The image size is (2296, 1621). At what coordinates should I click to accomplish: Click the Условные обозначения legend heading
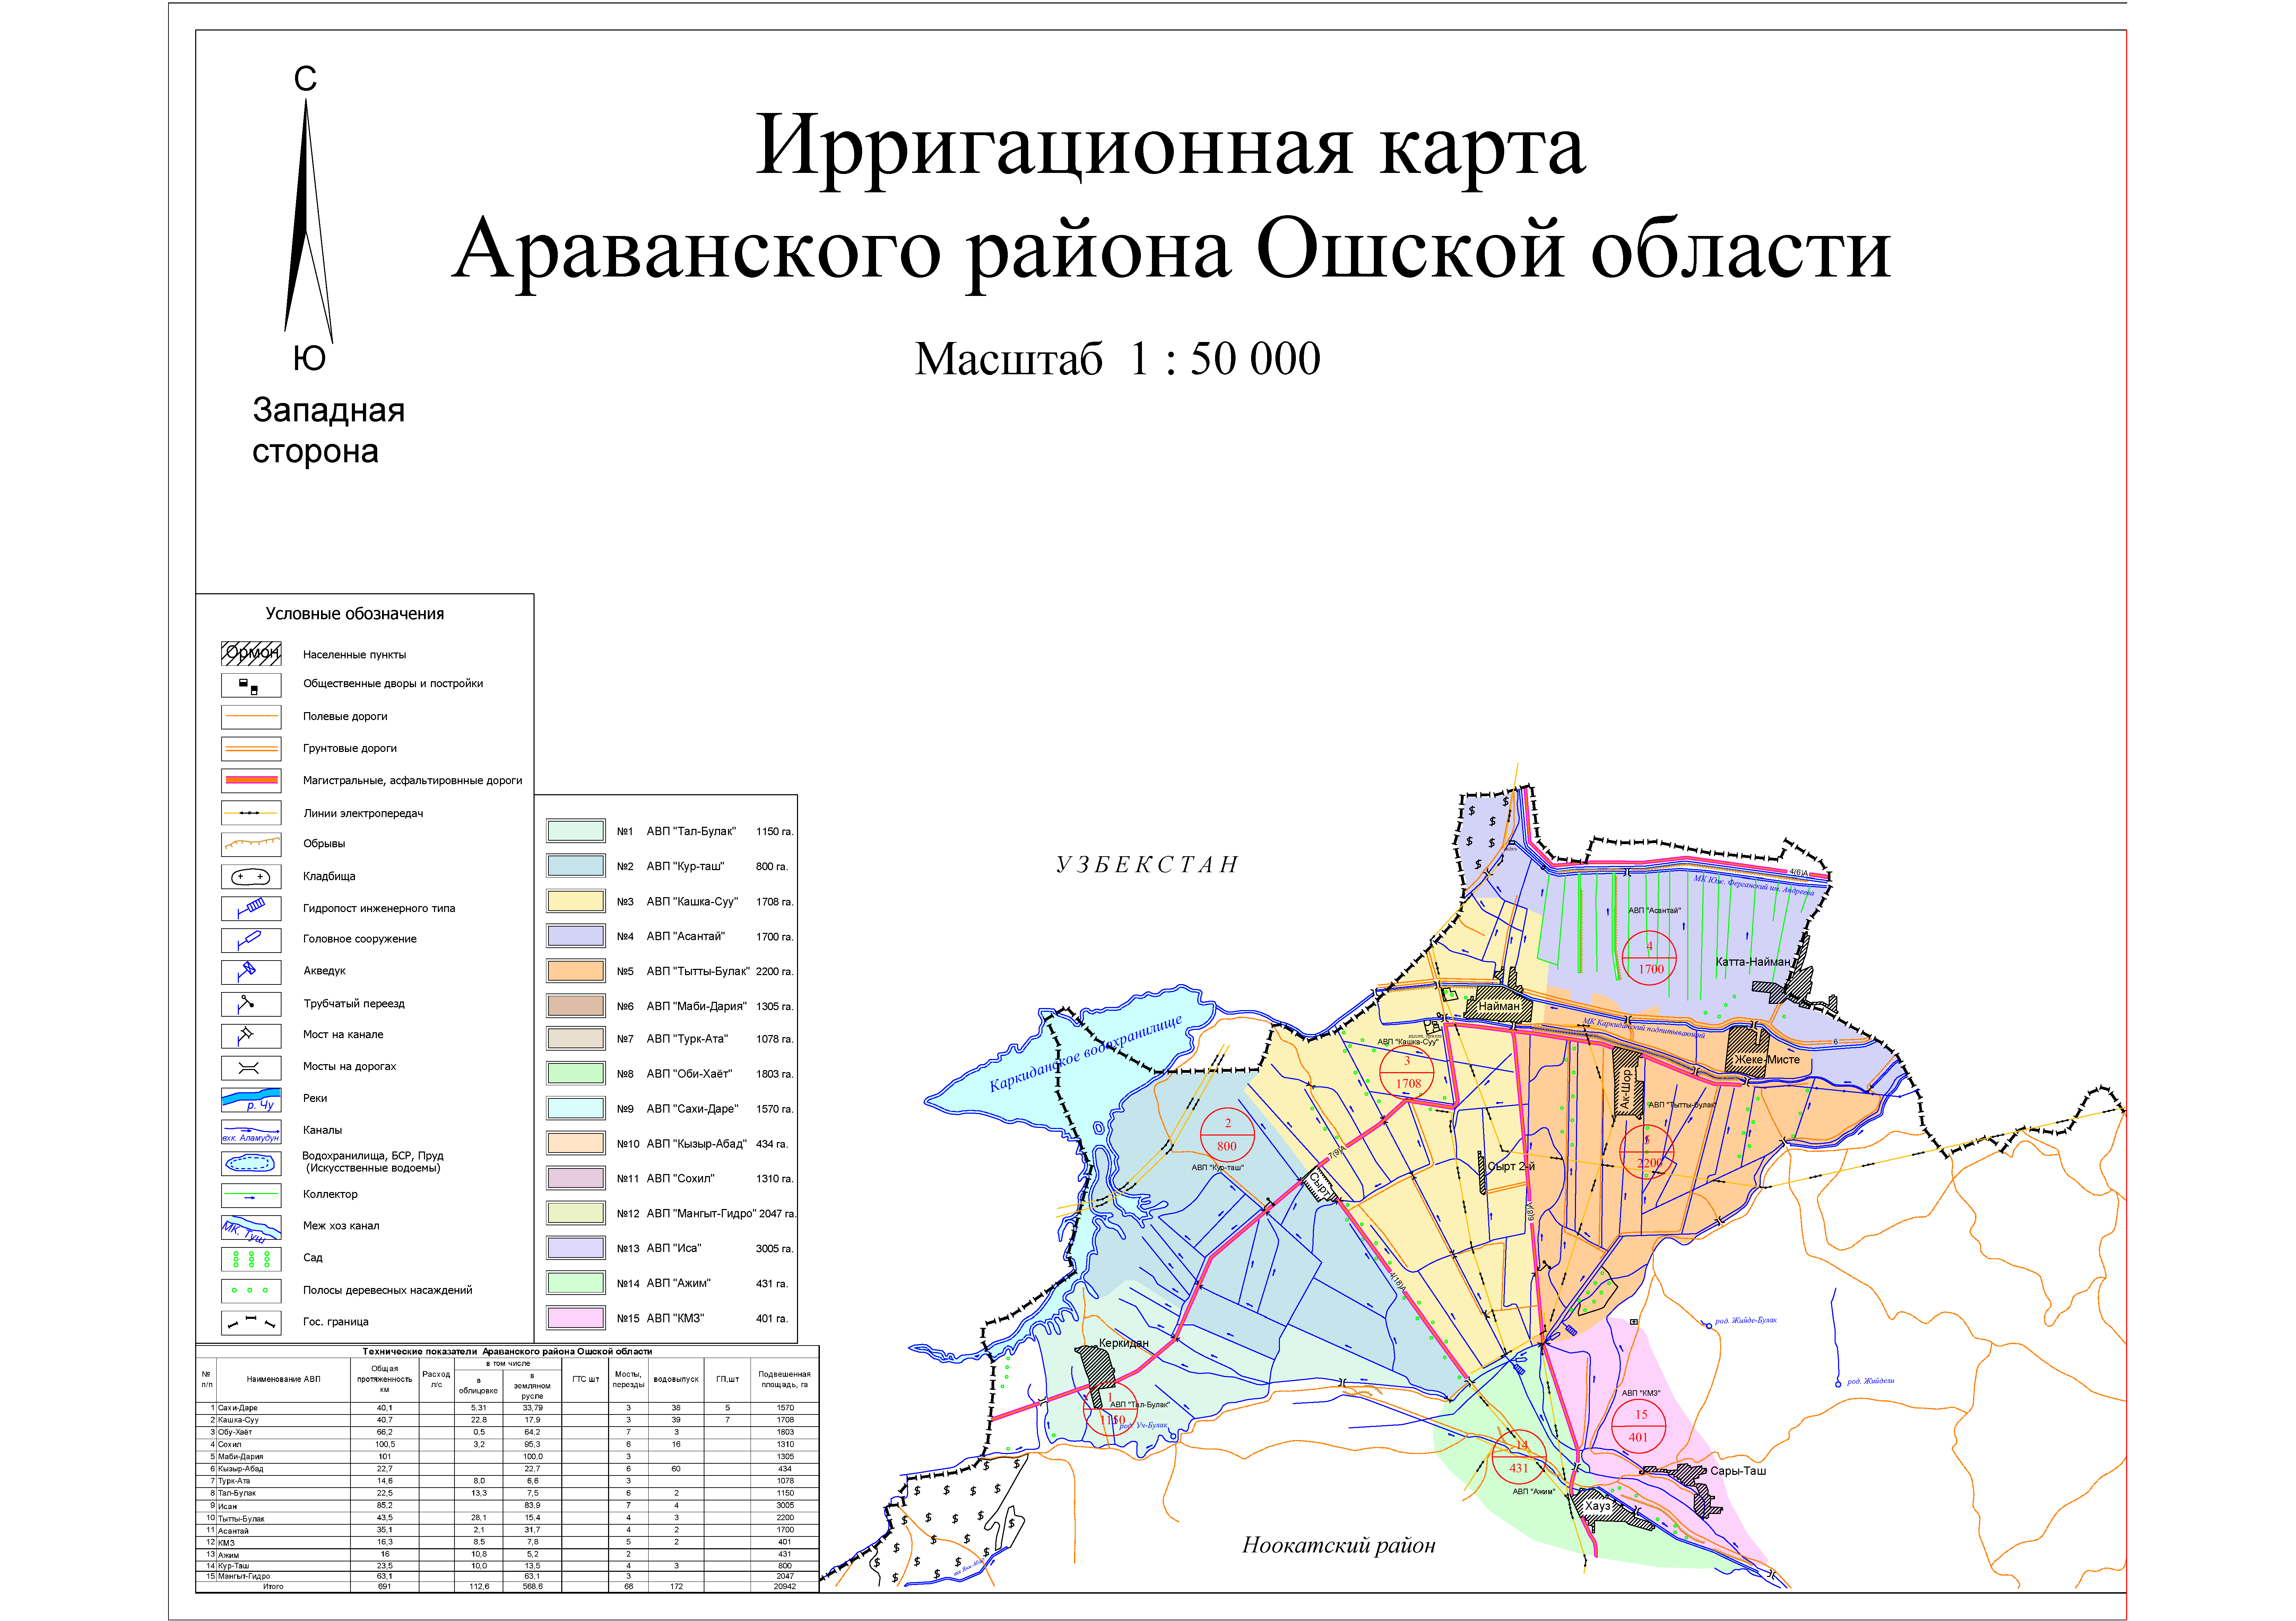coord(355,614)
